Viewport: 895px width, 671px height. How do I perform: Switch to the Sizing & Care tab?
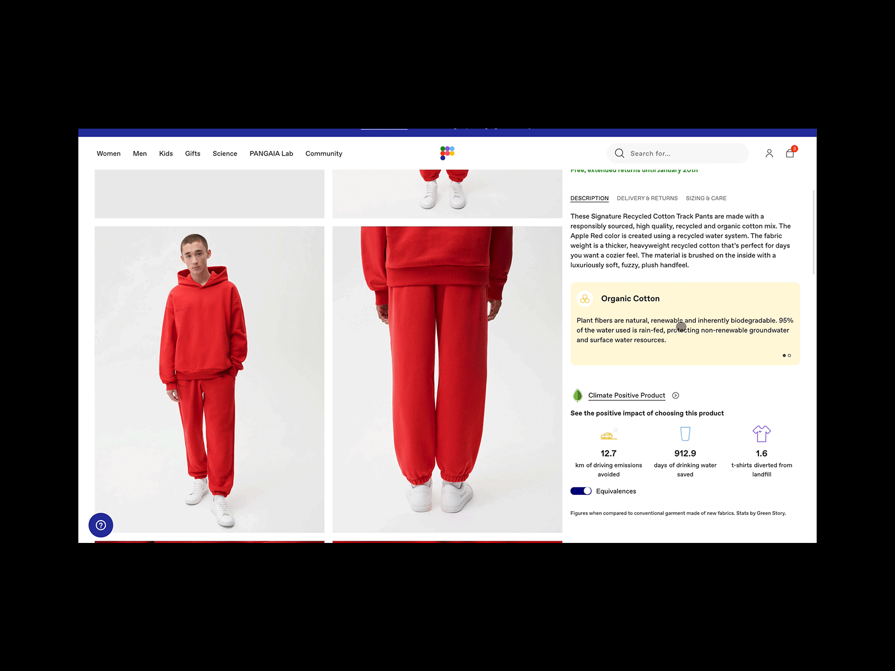[x=706, y=199]
